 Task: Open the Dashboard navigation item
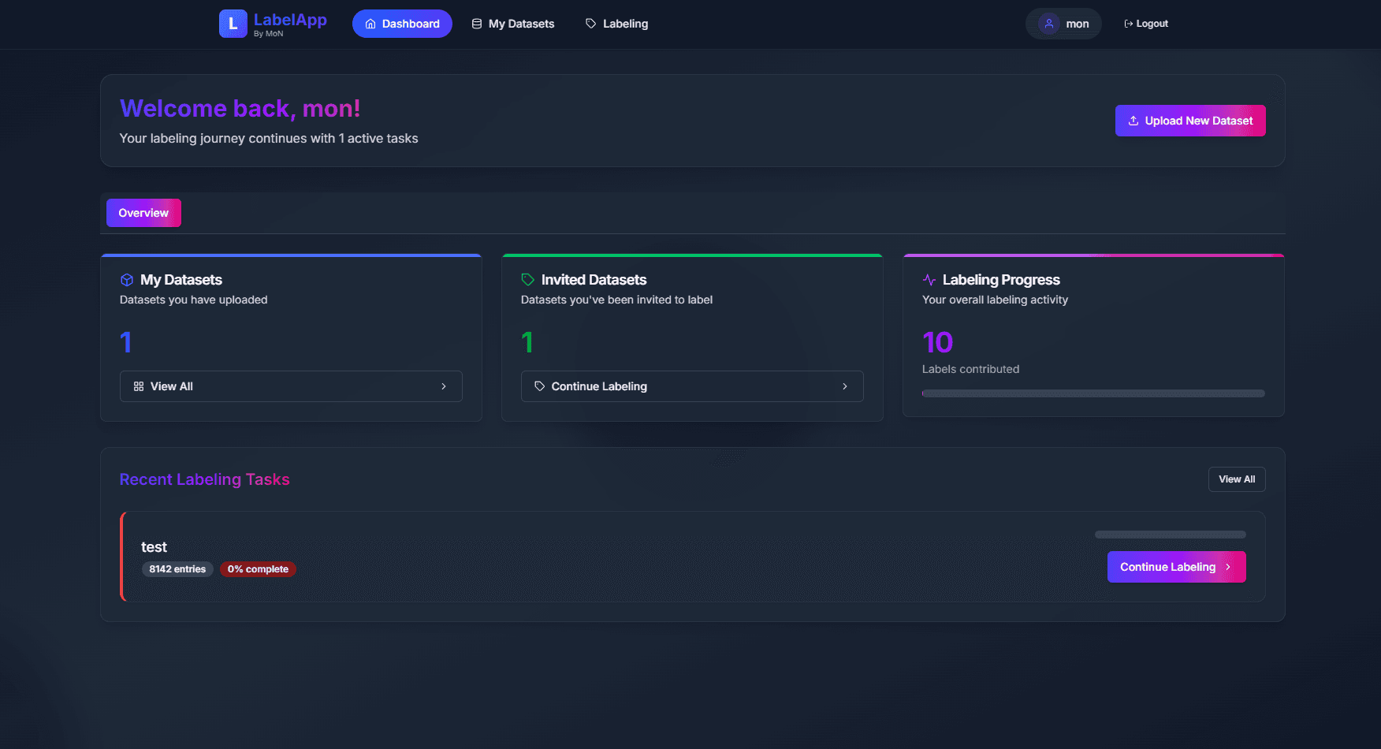[x=402, y=24]
